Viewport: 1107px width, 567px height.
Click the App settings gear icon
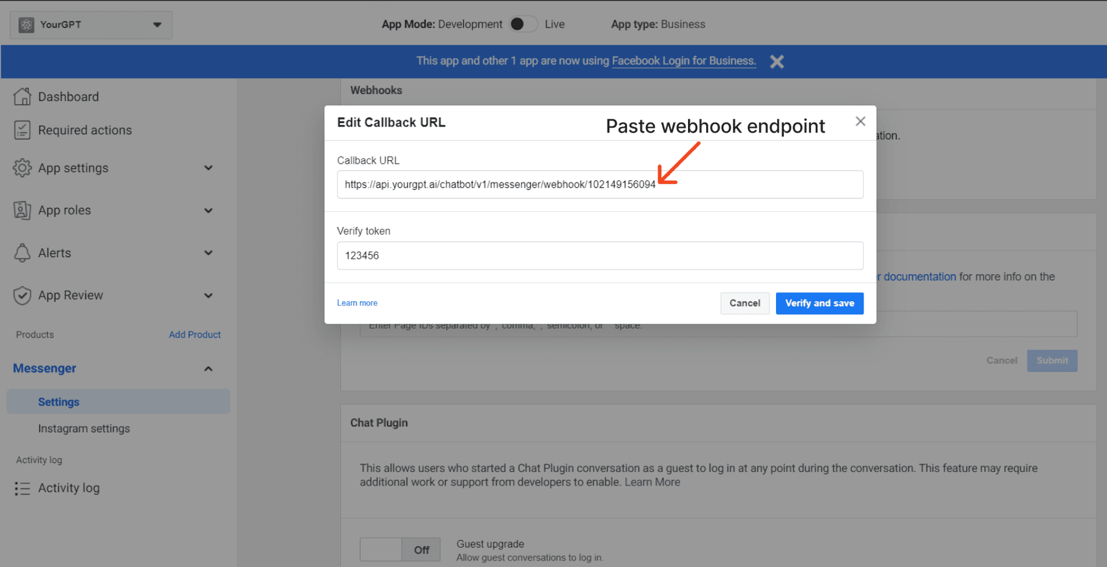point(22,167)
